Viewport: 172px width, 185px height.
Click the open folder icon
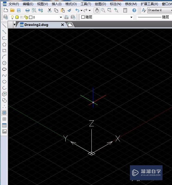pyautogui.click(x=12, y=10)
